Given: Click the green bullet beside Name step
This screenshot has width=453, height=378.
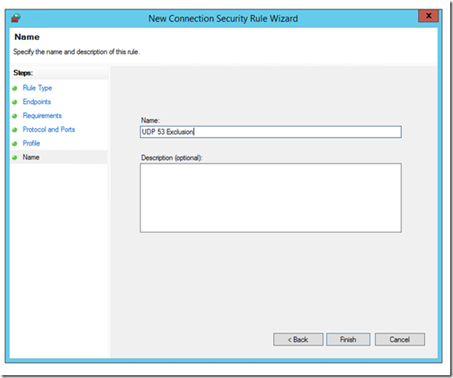Looking at the screenshot, I should 15,157.
